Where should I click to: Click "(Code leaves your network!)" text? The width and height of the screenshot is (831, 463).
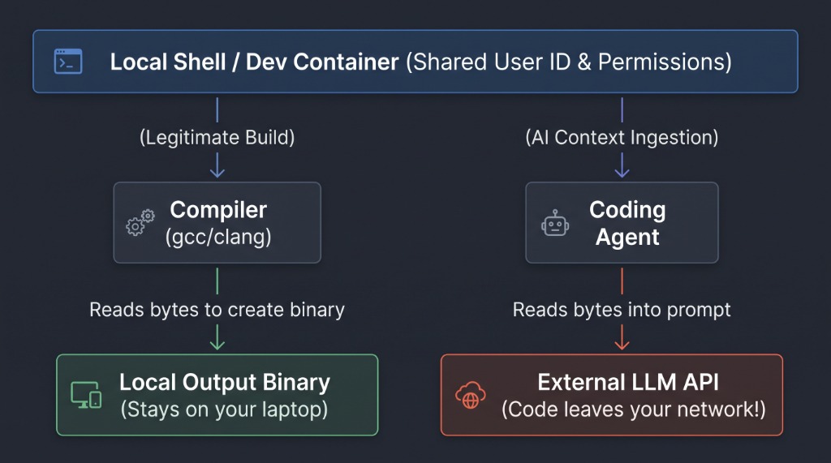point(634,409)
